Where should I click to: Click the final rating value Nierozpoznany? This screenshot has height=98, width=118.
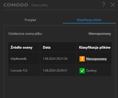(x=100, y=34)
